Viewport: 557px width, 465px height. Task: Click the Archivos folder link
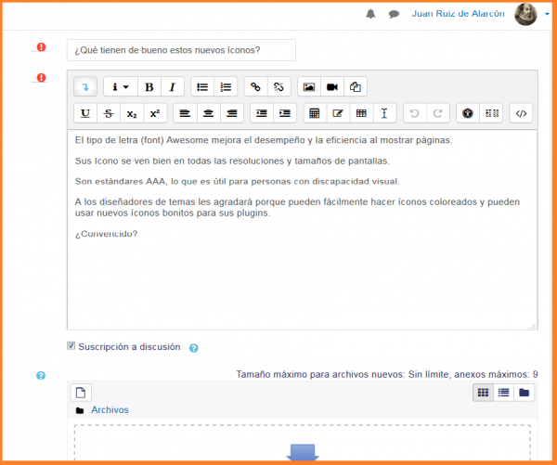(x=110, y=410)
